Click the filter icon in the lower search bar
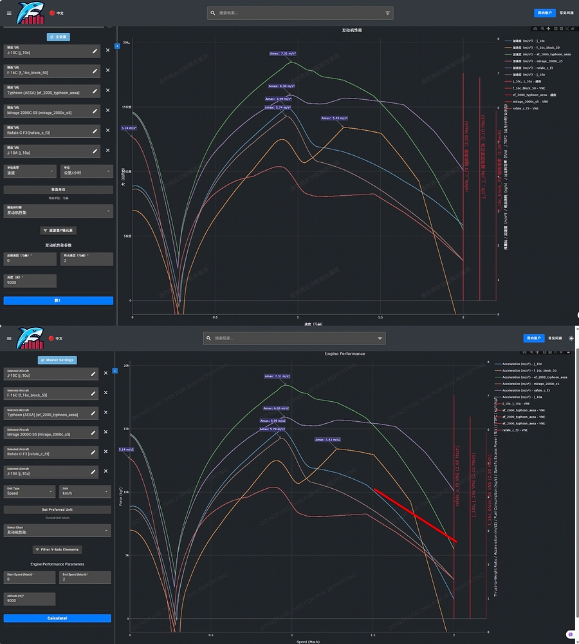 380,338
